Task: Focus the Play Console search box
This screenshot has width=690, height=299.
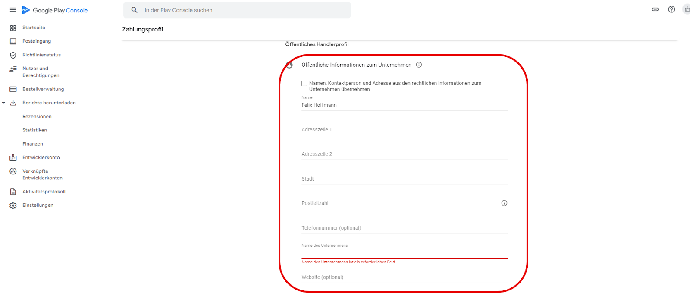Action: click(237, 10)
